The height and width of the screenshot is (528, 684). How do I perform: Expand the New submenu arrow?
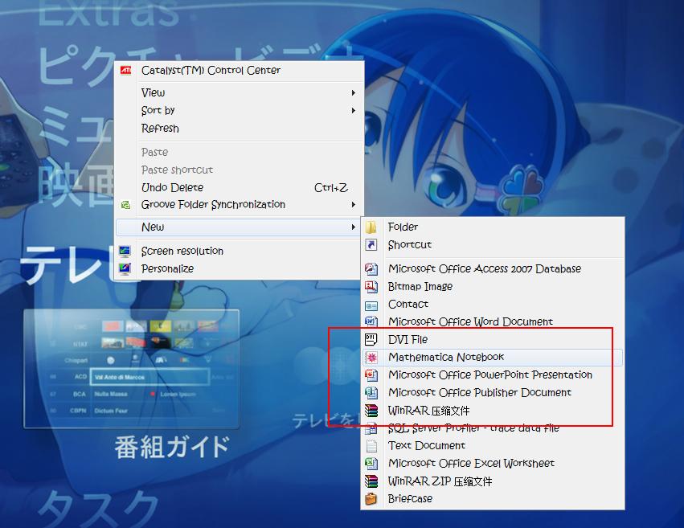click(354, 227)
